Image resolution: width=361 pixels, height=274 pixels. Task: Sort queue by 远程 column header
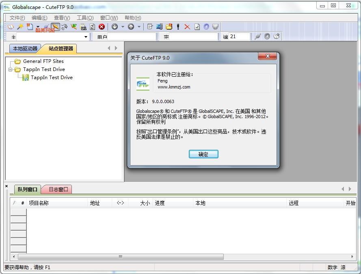coord(315,203)
